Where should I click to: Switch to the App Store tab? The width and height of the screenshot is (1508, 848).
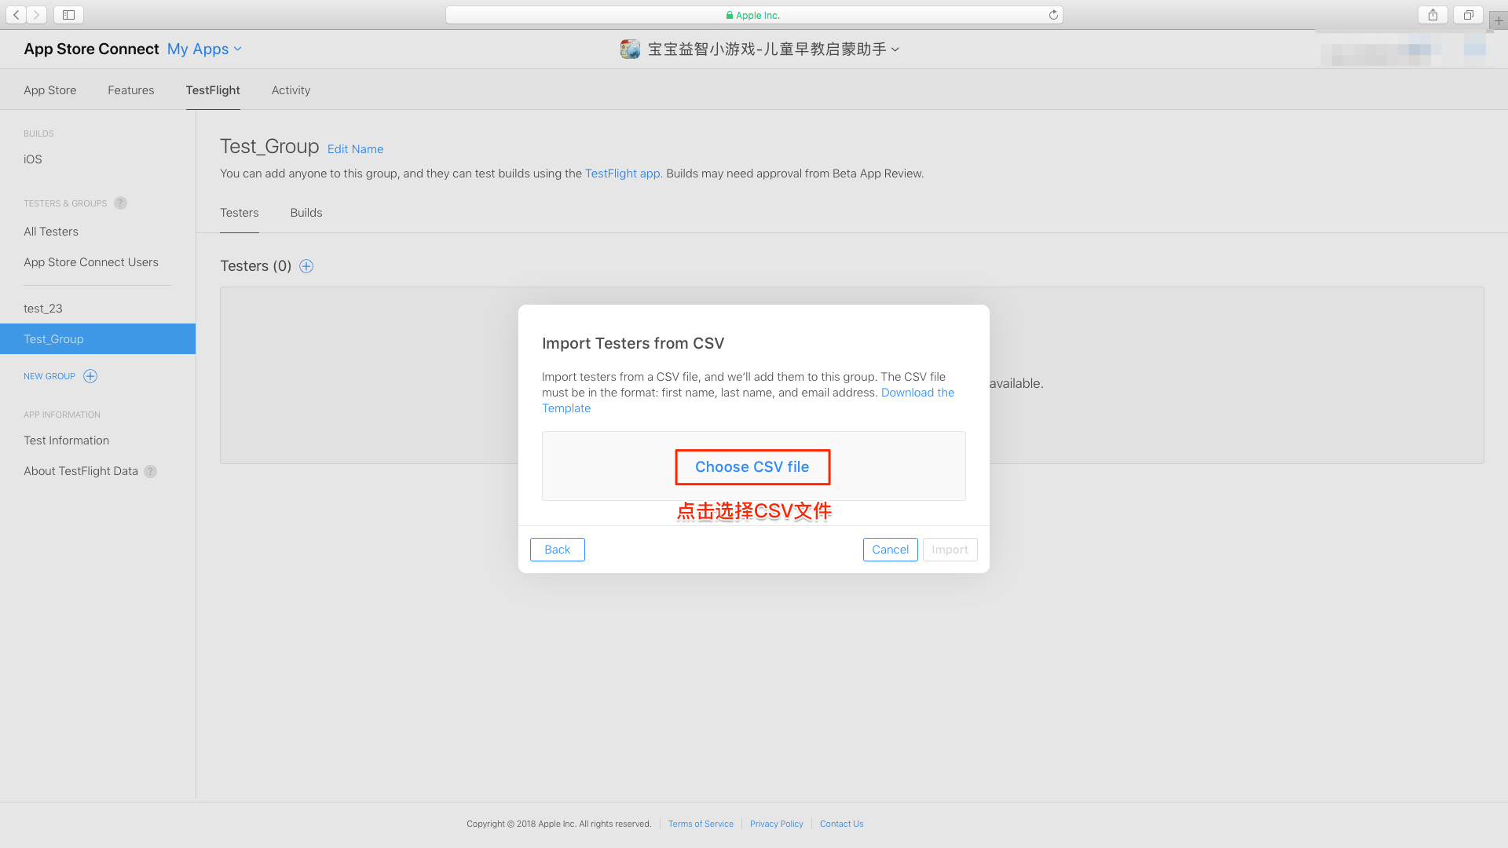click(50, 90)
